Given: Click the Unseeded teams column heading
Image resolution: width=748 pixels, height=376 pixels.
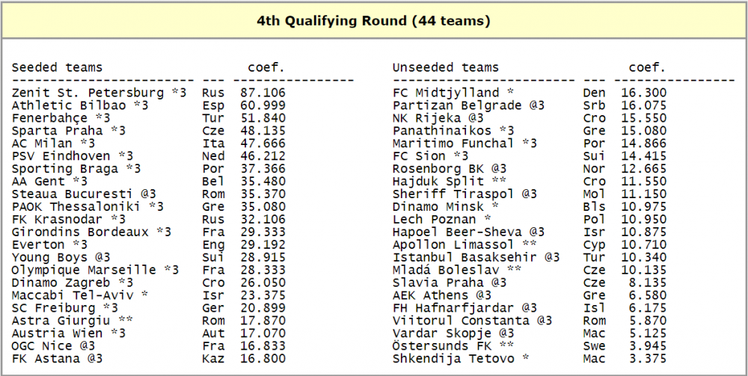Looking at the screenshot, I should (446, 68).
